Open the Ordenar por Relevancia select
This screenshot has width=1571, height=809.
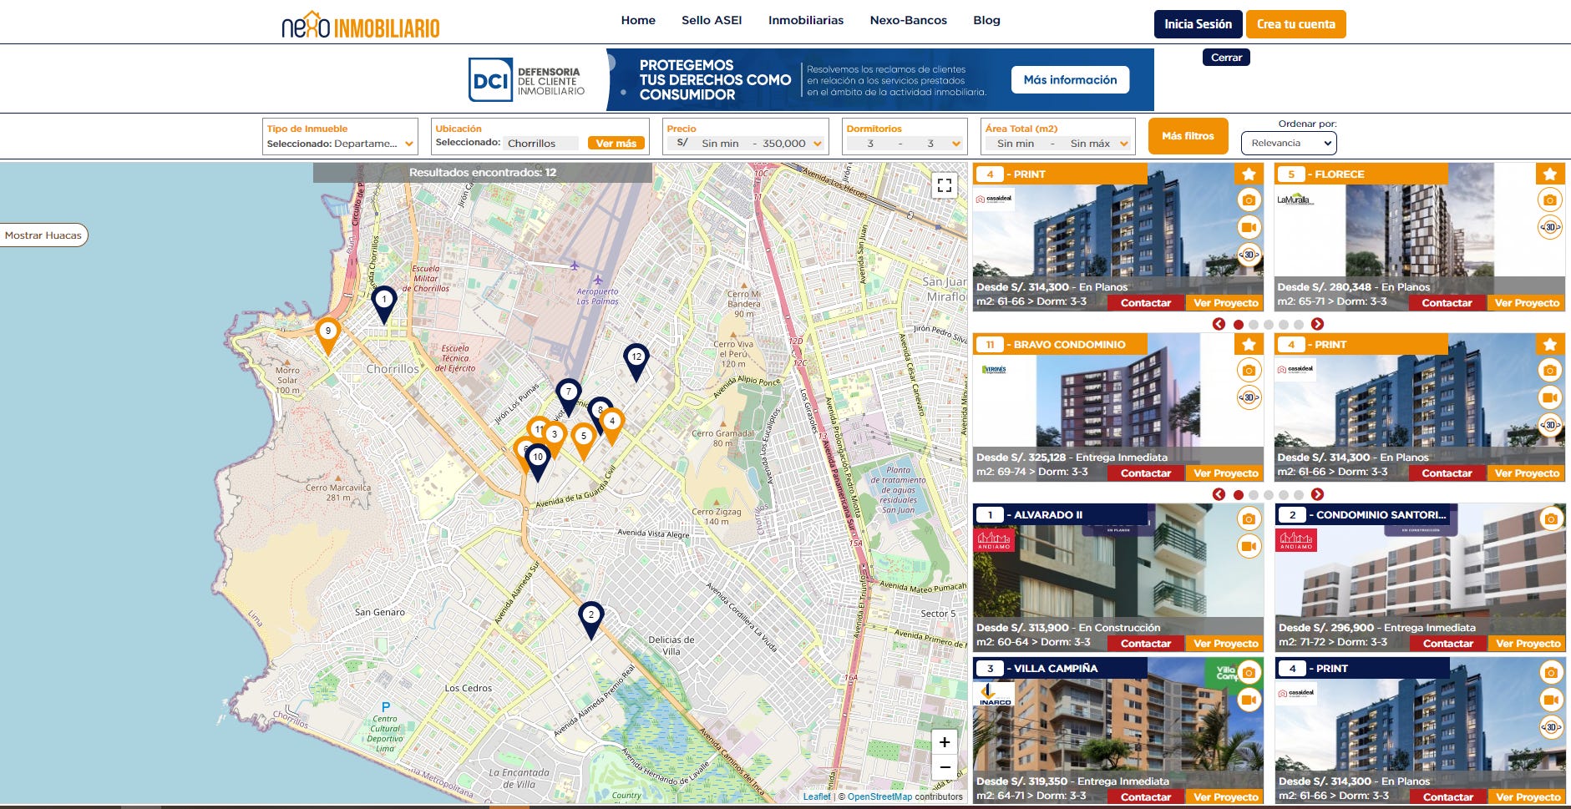pyautogui.click(x=1289, y=144)
